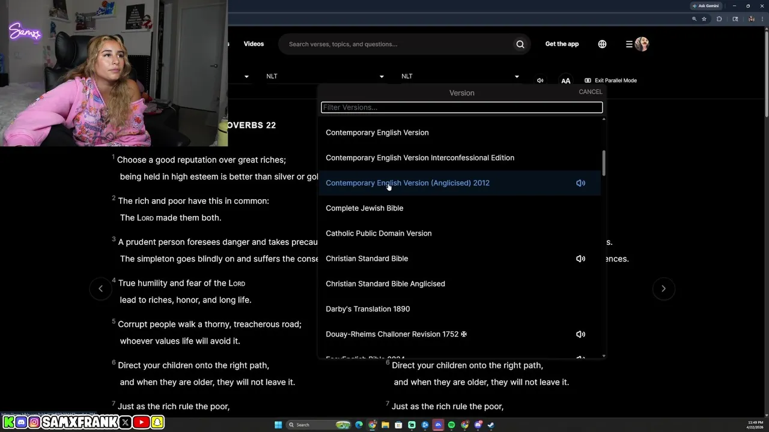Image resolution: width=769 pixels, height=432 pixels.
Task: Expand the chapter dropdown arrow left of NLT
Action: (246, 77)
